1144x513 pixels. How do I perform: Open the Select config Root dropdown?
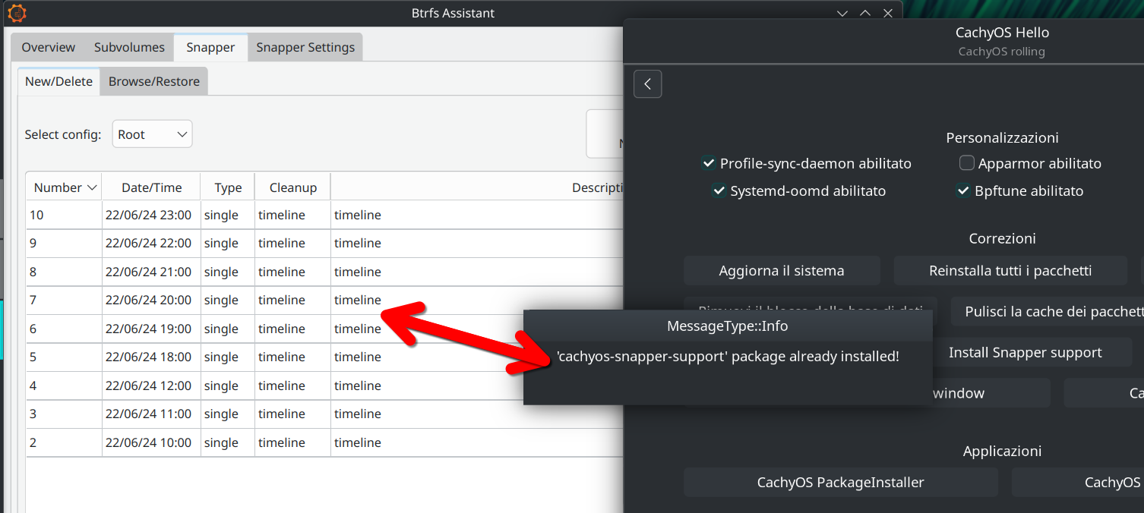152,134
